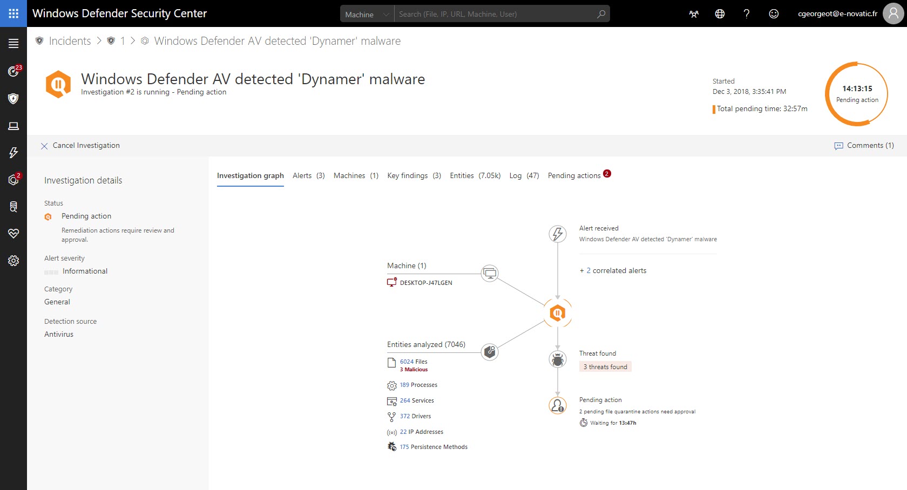Click the search input field
Viewport: 907px width, 490px height.
[494, 14]
